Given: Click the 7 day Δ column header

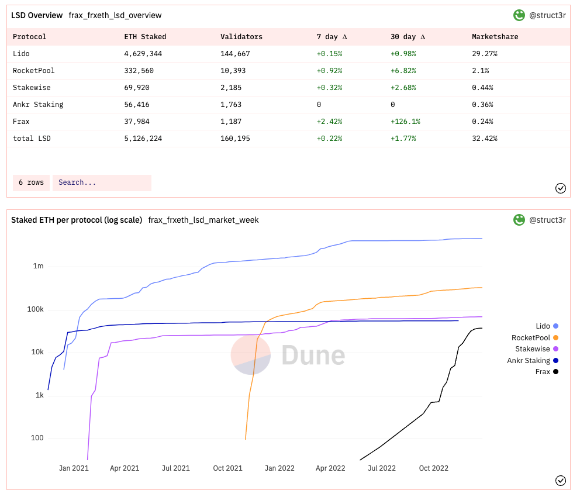Looking at the screenshot, I should click(x=332, y=37).
